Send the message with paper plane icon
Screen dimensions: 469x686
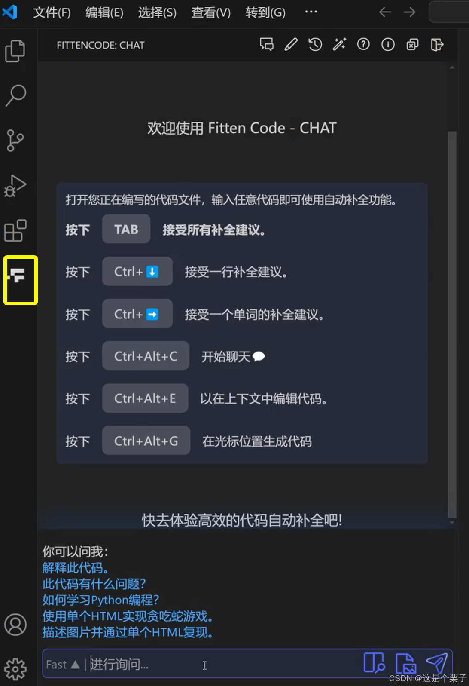pos(437,663)
